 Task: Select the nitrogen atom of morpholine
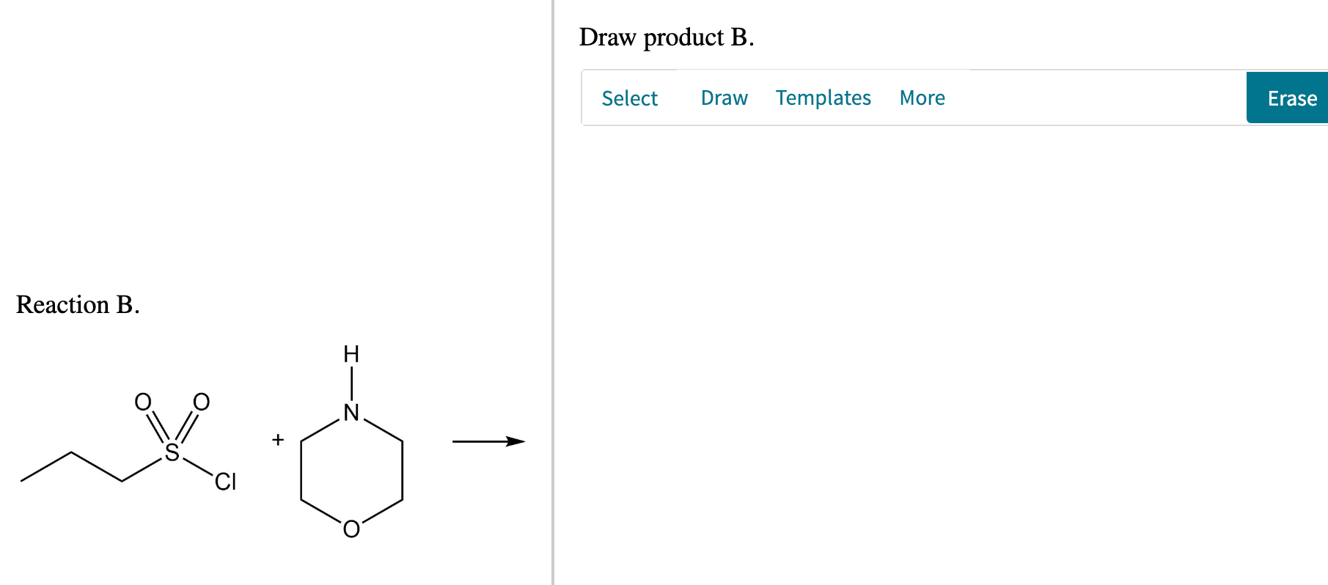(352, 413)
